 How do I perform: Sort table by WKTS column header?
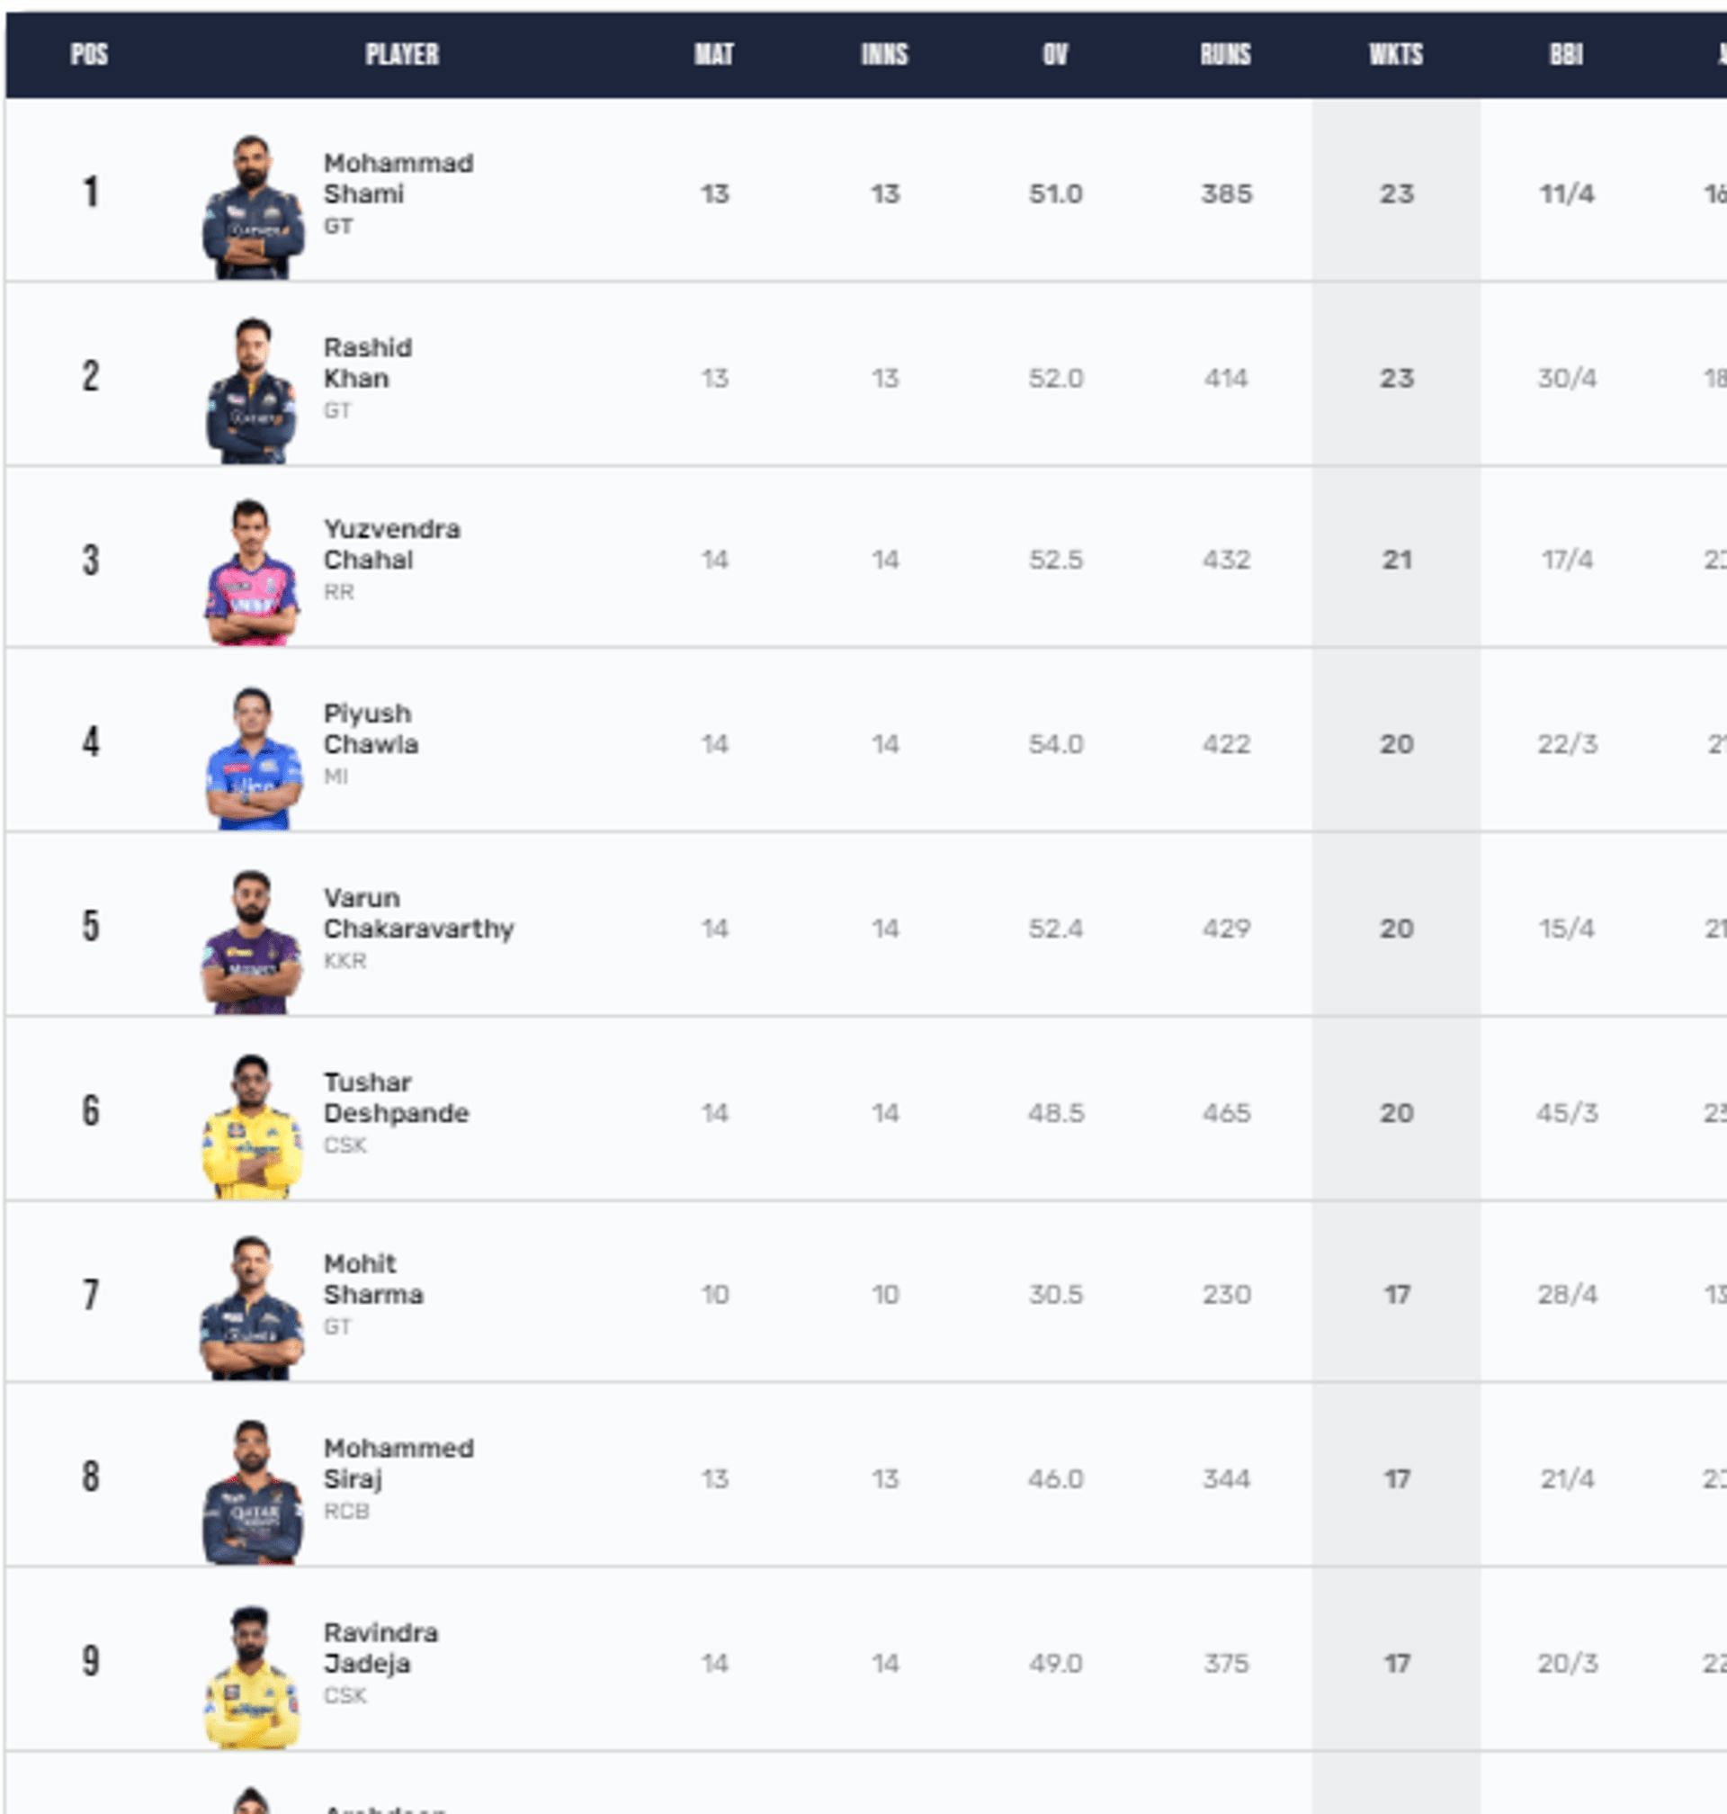[x=1396, y=54]
